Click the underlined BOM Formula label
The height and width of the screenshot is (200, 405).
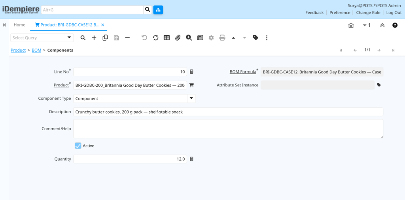(243, 72)
